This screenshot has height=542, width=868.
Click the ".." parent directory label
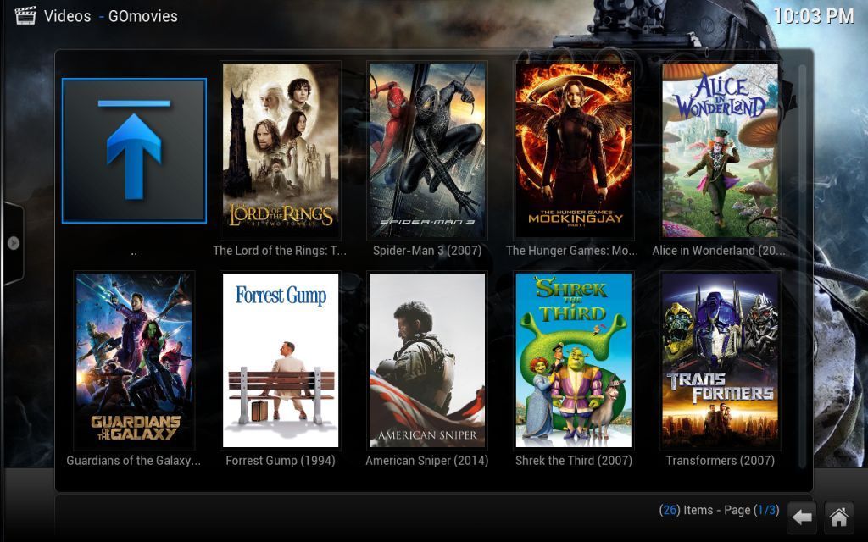click(x=134, y=252)
